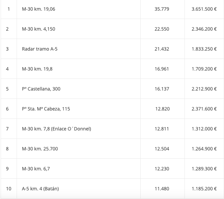Image resolution: width=224 pixels, height=199 pixels.
Task: Select the 2.212.900 € amount cell
Action: pos(204,89)
